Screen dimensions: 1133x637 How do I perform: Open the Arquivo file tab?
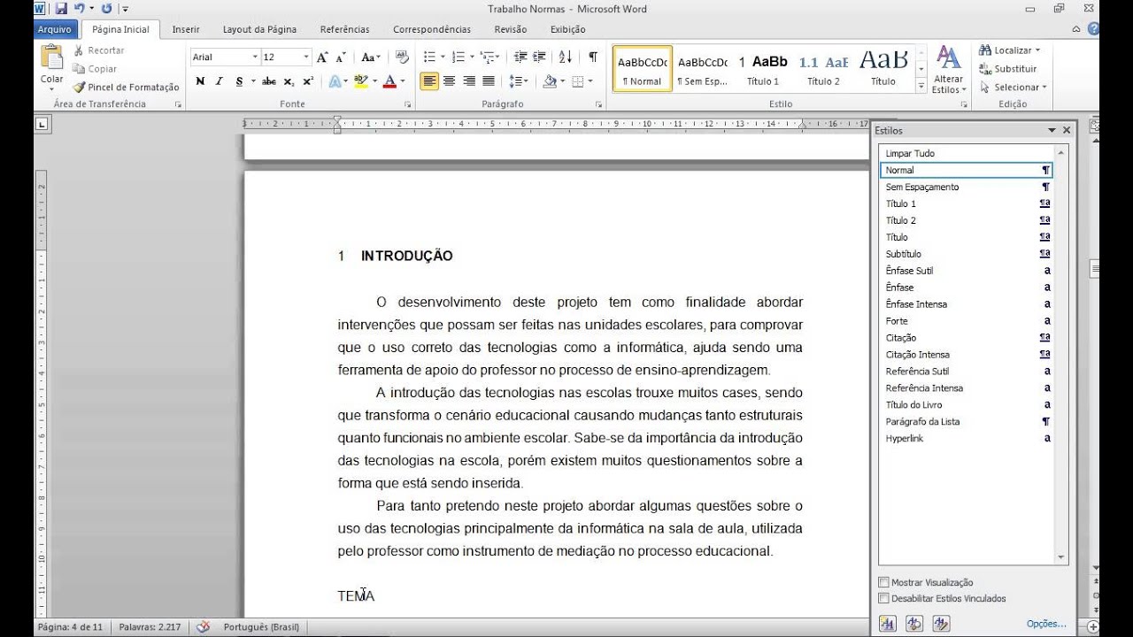pyautogui.click(x=55, y=29)
